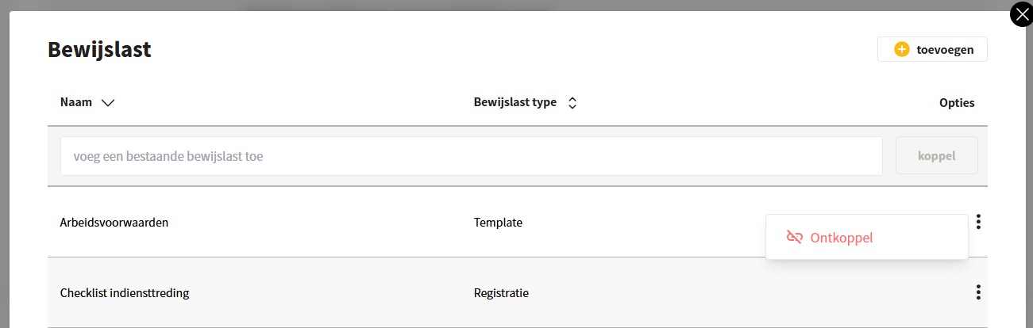Click the broken-link icon next to Ontkoppel
This screenshot has width=1033, height=328.
[x=794, y=237]
